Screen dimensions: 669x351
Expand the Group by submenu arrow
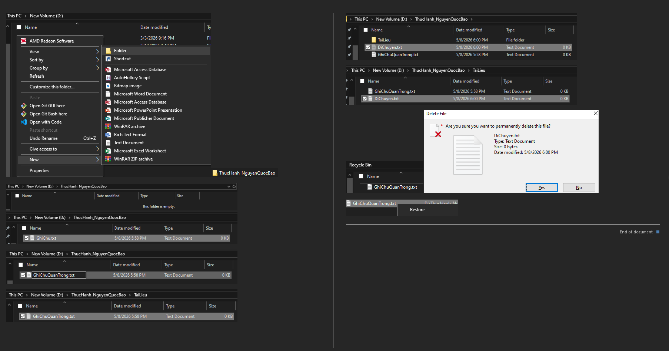pyautogui.click(x=97, y=68)
